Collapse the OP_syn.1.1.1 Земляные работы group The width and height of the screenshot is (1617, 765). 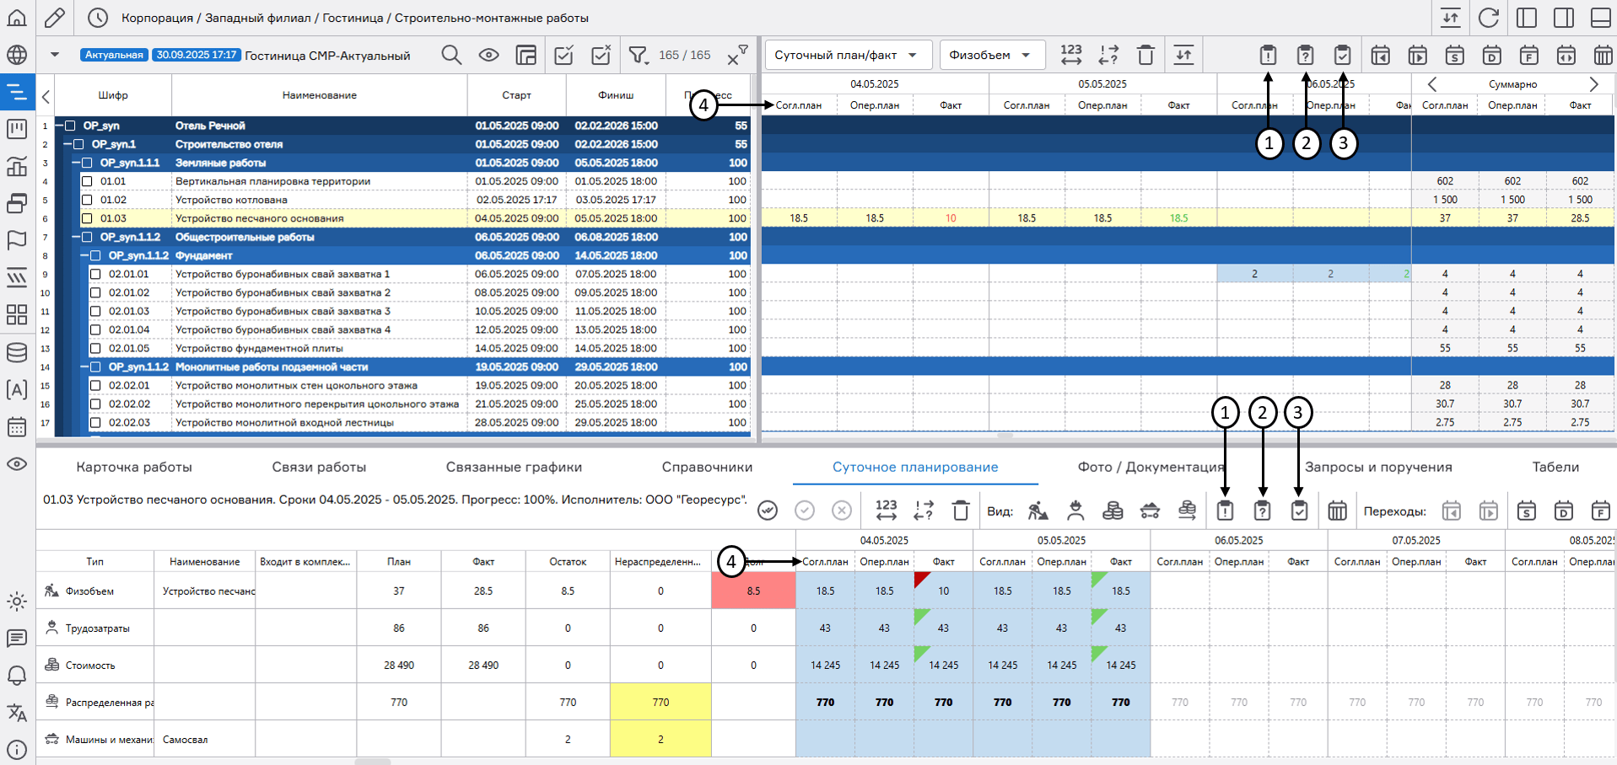(76, 163)
